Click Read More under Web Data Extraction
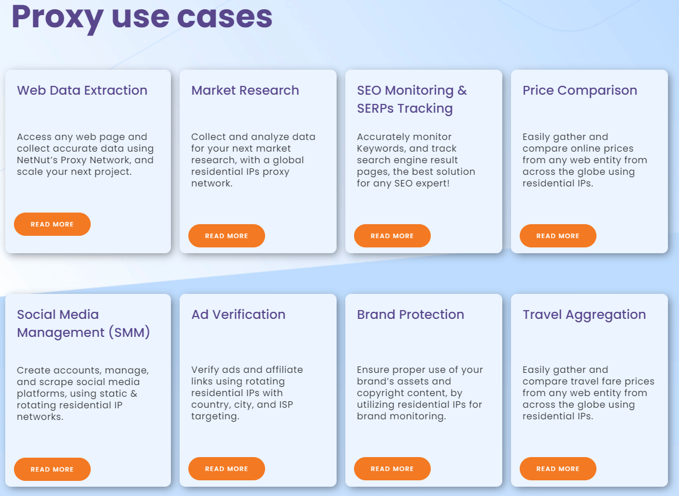This screenshot has height=496, width=679. coord(52,224)
